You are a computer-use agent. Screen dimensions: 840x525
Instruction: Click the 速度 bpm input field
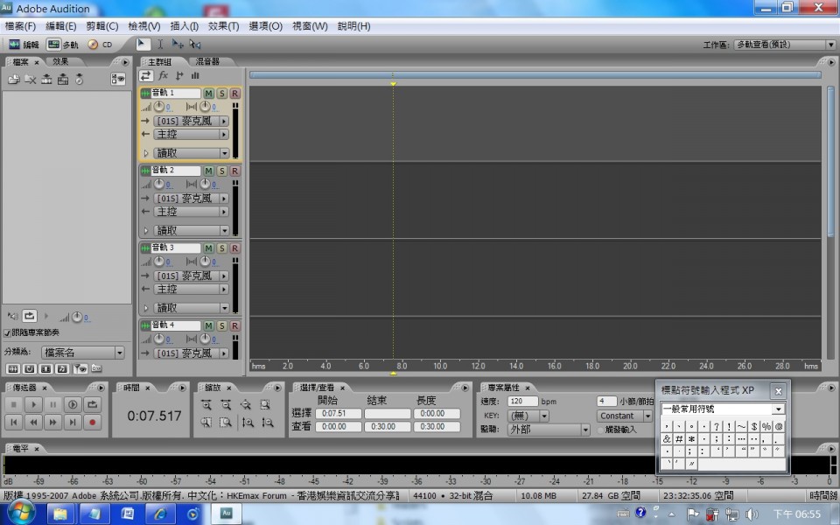click(x=522, y=402)
